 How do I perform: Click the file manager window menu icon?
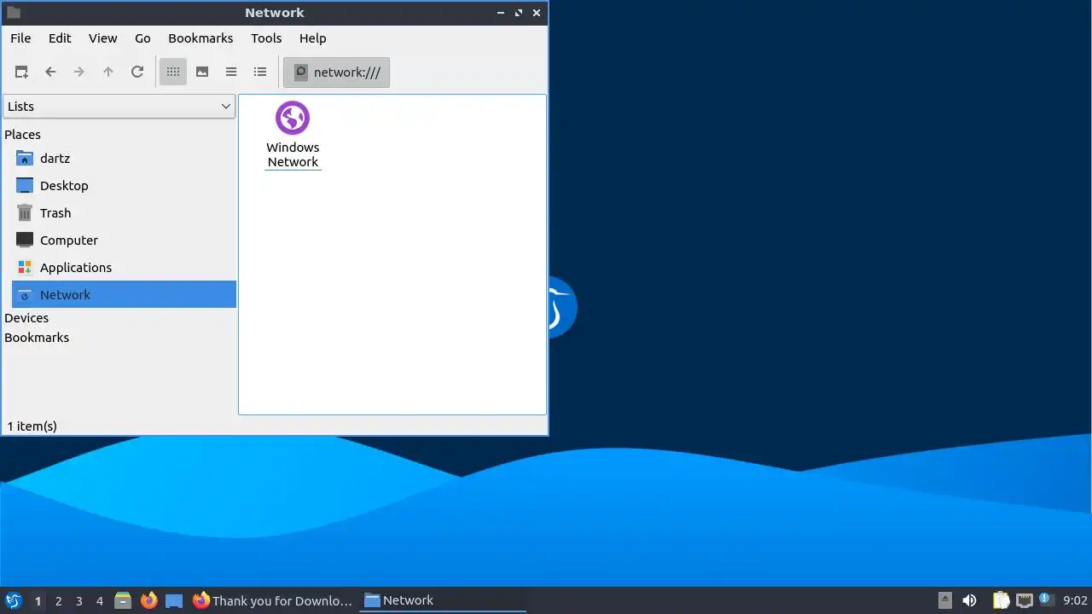click(14, 13)
